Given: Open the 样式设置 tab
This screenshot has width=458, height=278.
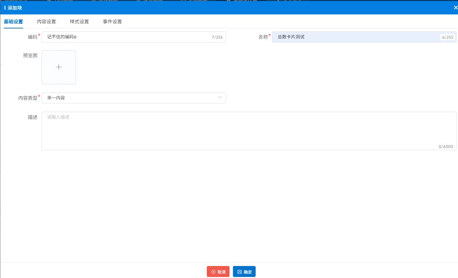Looking at the screenshot, I should tap(79, 22).
